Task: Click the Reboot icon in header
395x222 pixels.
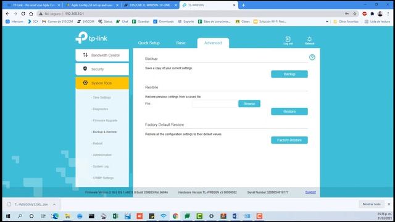Action: (x=309, y=40)
